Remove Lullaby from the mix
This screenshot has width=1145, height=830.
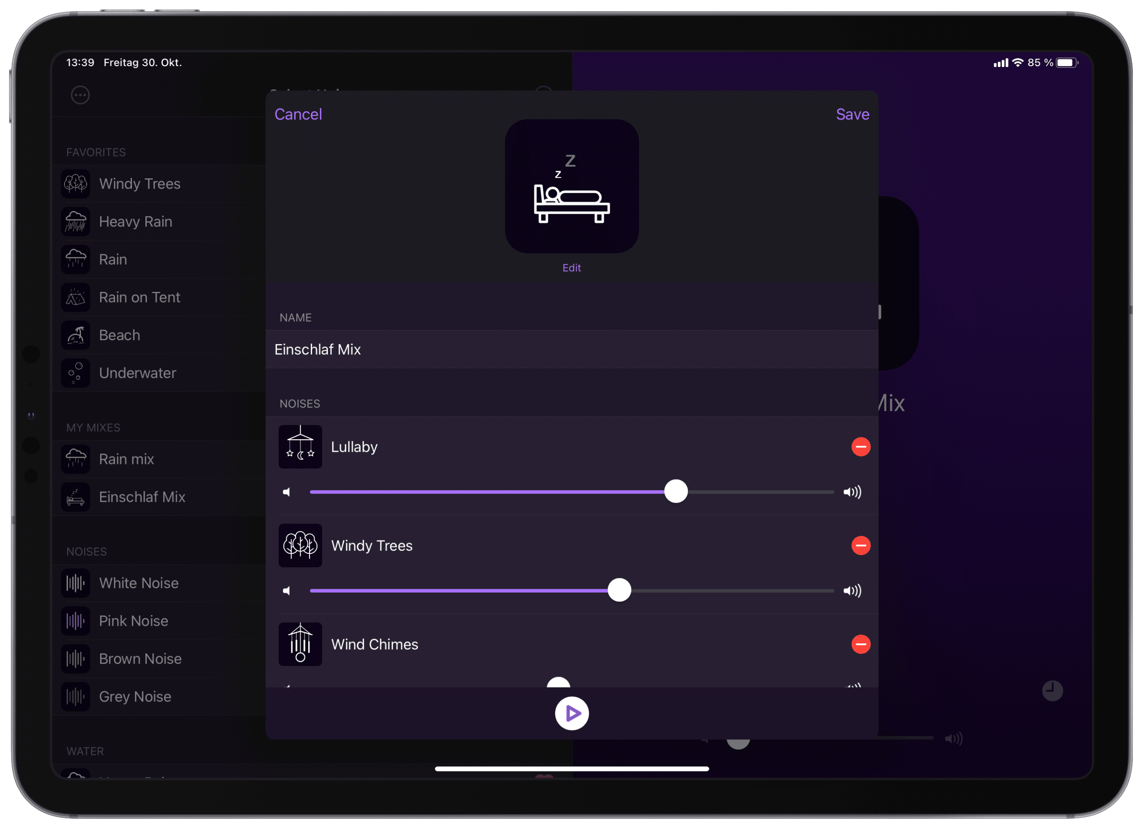[x=860, y=447]
